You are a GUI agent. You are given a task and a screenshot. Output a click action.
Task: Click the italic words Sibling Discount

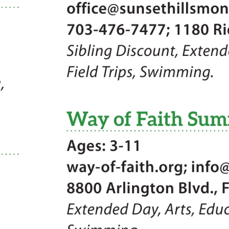pos(121,51)
